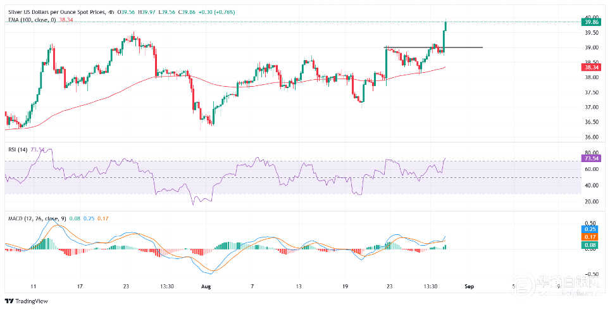Screen dimensions: 610x309
Task: Click the blue 0.25 MACD value tag
Action: click(x=590, y=229)
